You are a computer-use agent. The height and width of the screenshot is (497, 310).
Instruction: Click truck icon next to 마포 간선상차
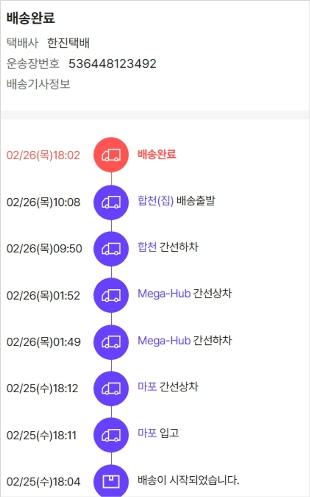[x=111, y=389]
